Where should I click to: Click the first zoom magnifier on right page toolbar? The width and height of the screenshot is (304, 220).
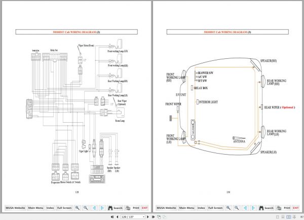228,208
